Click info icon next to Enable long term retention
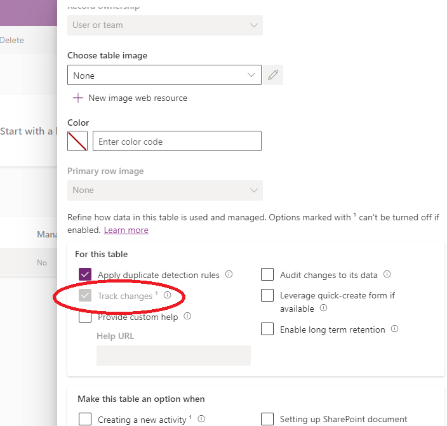 tap(394, 329)
